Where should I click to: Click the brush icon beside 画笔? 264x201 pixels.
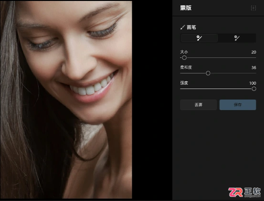182,27
